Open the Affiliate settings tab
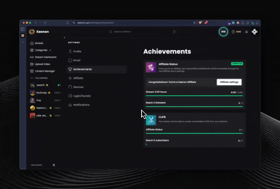 96,78
